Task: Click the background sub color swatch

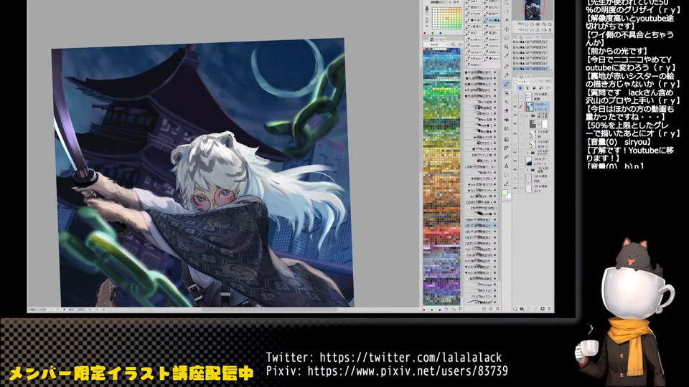Action: 508,196
